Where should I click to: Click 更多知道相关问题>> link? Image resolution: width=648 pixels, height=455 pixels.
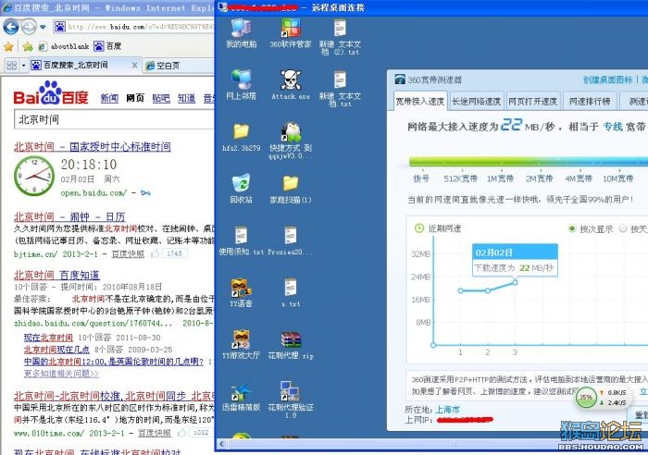tap(61, 374)
